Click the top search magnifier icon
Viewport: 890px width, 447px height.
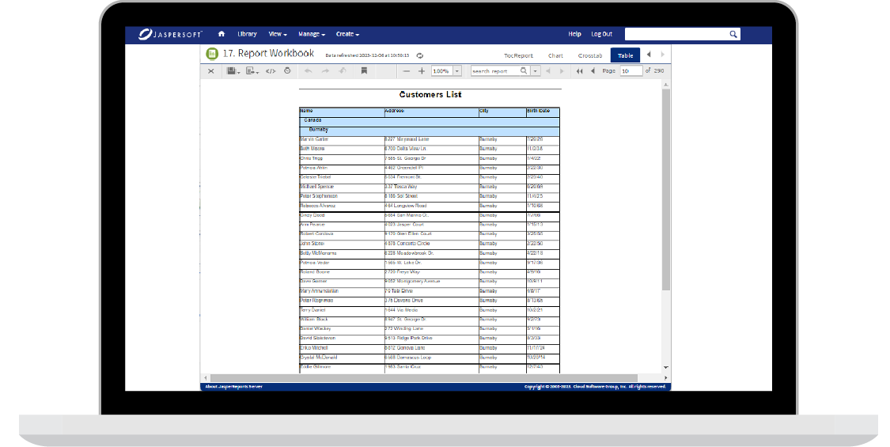733,34
